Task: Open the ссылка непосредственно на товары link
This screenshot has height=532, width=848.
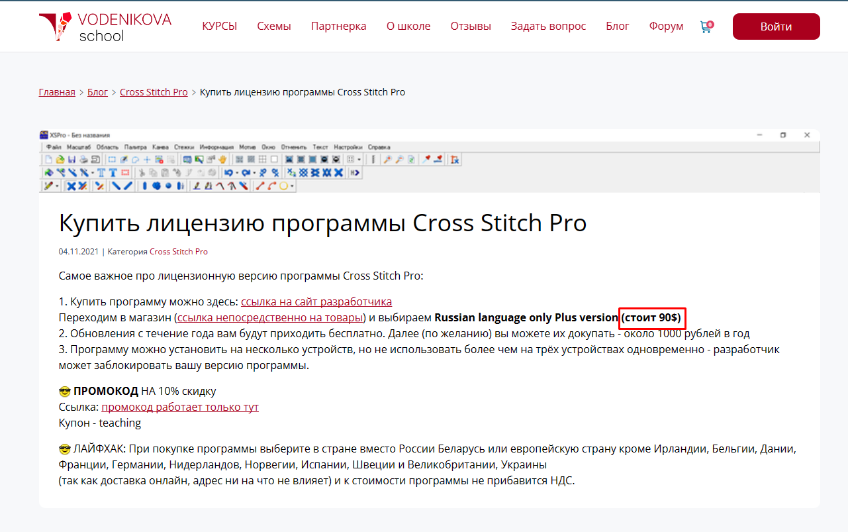Action: click(271, 317)
